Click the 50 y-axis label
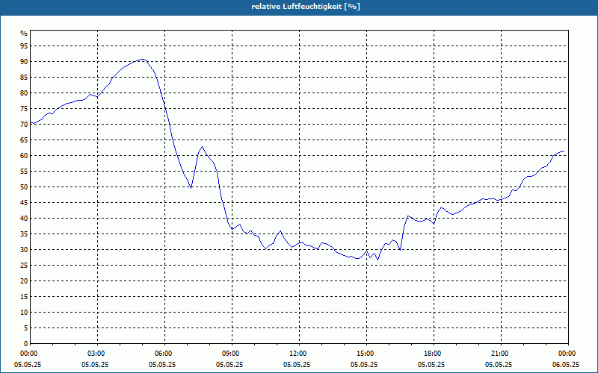The image size is (598, 373). coord(24,187)
